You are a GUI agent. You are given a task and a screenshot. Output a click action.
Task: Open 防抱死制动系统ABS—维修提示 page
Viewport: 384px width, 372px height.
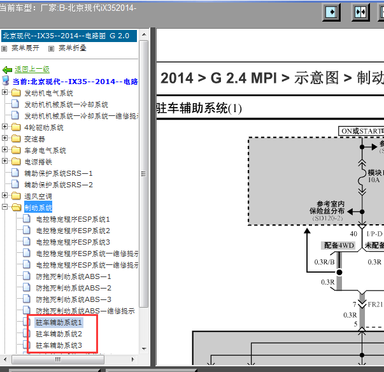[85, 311]
